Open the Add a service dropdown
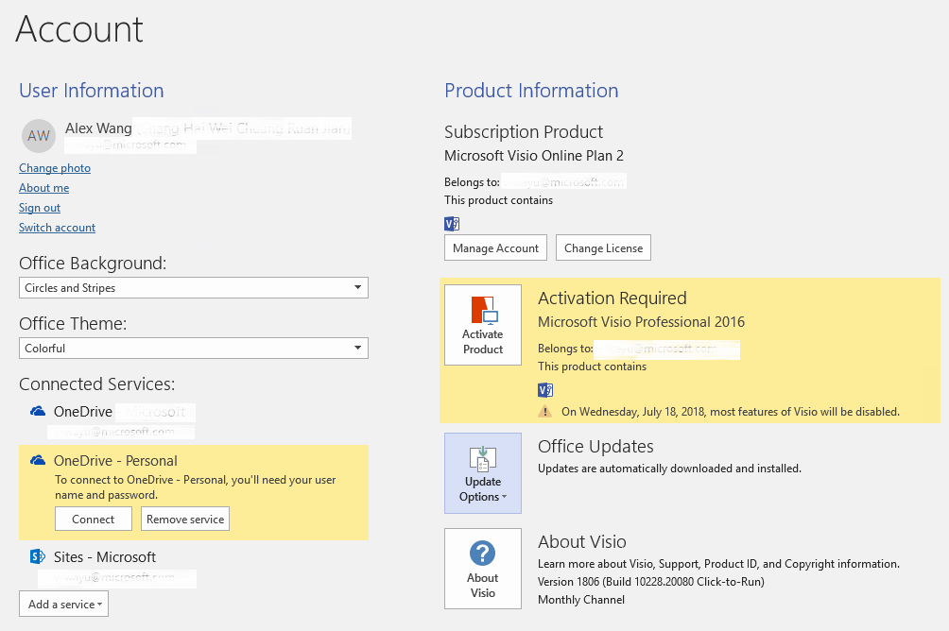Viewport: 949px width, 631px height. click(x=63, y=604)
